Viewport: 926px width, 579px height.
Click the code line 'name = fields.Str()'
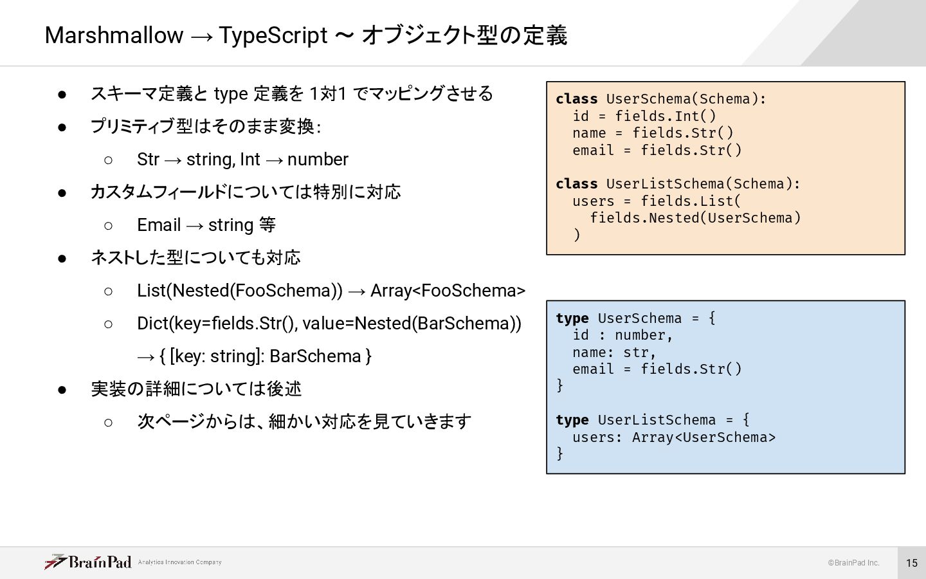[653, 133]
